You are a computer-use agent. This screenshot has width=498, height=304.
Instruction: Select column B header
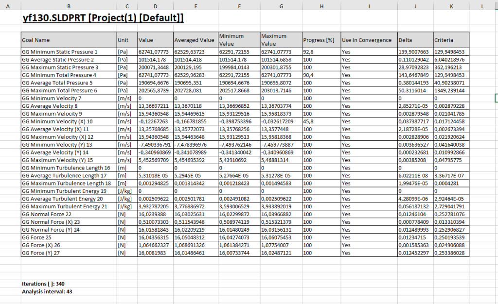coord(69,6)
